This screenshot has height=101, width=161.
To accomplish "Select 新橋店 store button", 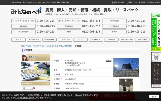I will pyautogui.click(x=69, y=32).
